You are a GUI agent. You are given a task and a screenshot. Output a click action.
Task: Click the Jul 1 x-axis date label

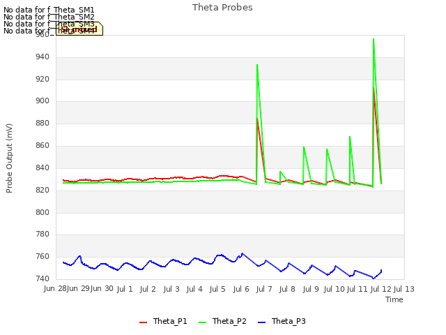coord(125,289)
